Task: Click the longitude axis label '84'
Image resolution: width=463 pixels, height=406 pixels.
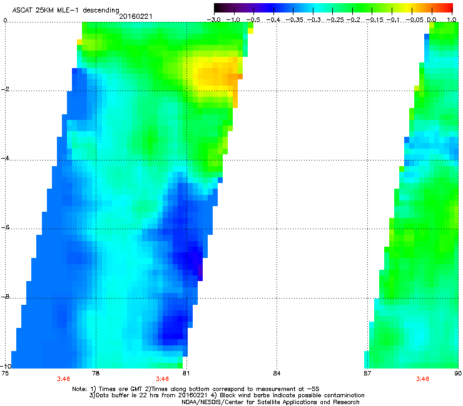Action: [277, 374]
